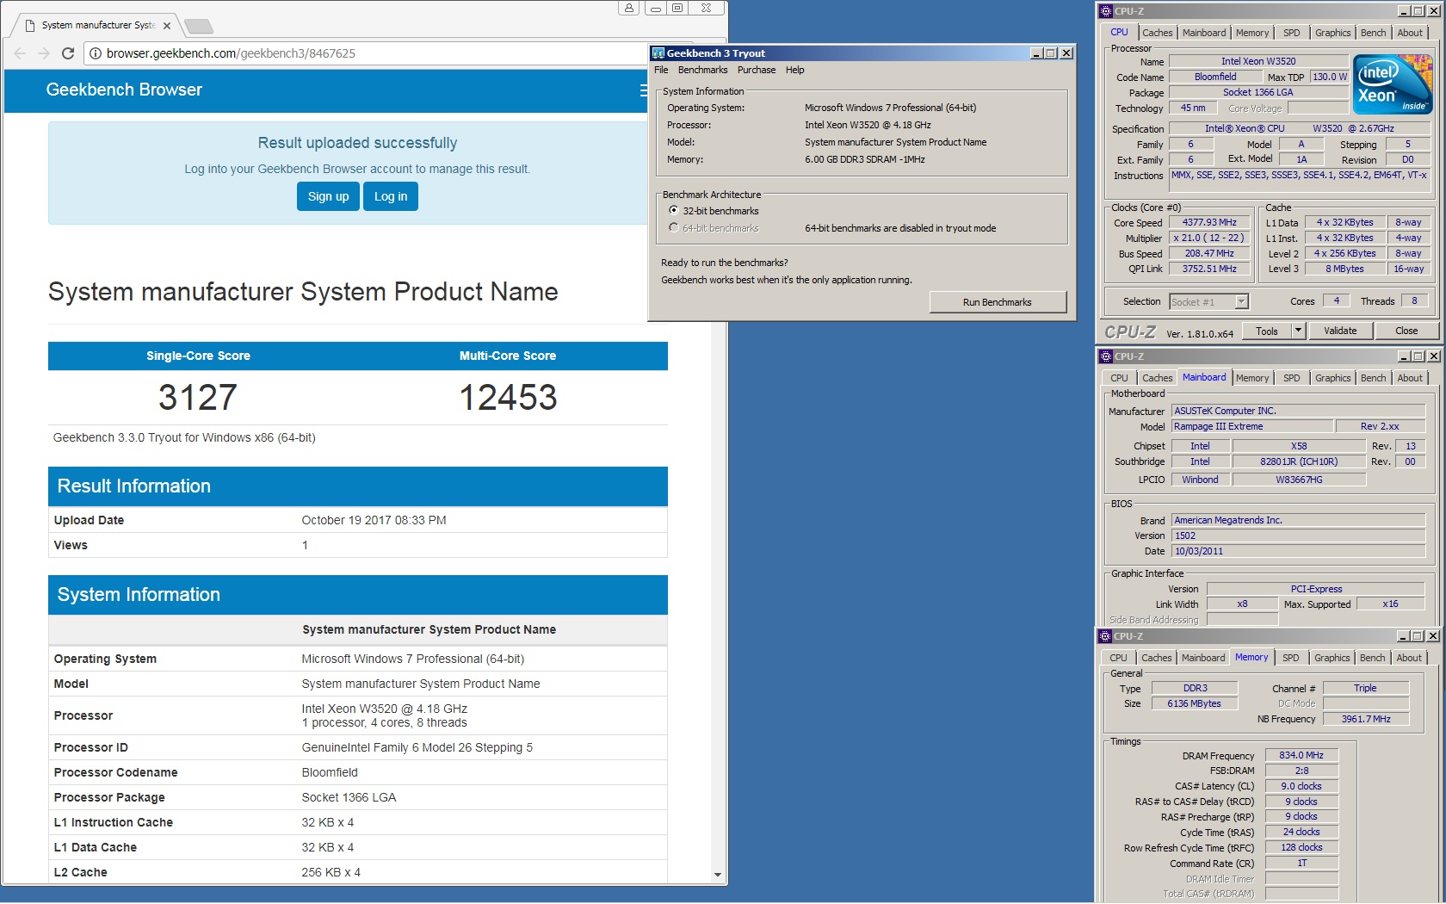Click the Sign up button
This screenshot has width=1446, height=904.
[x=329, y=196]
